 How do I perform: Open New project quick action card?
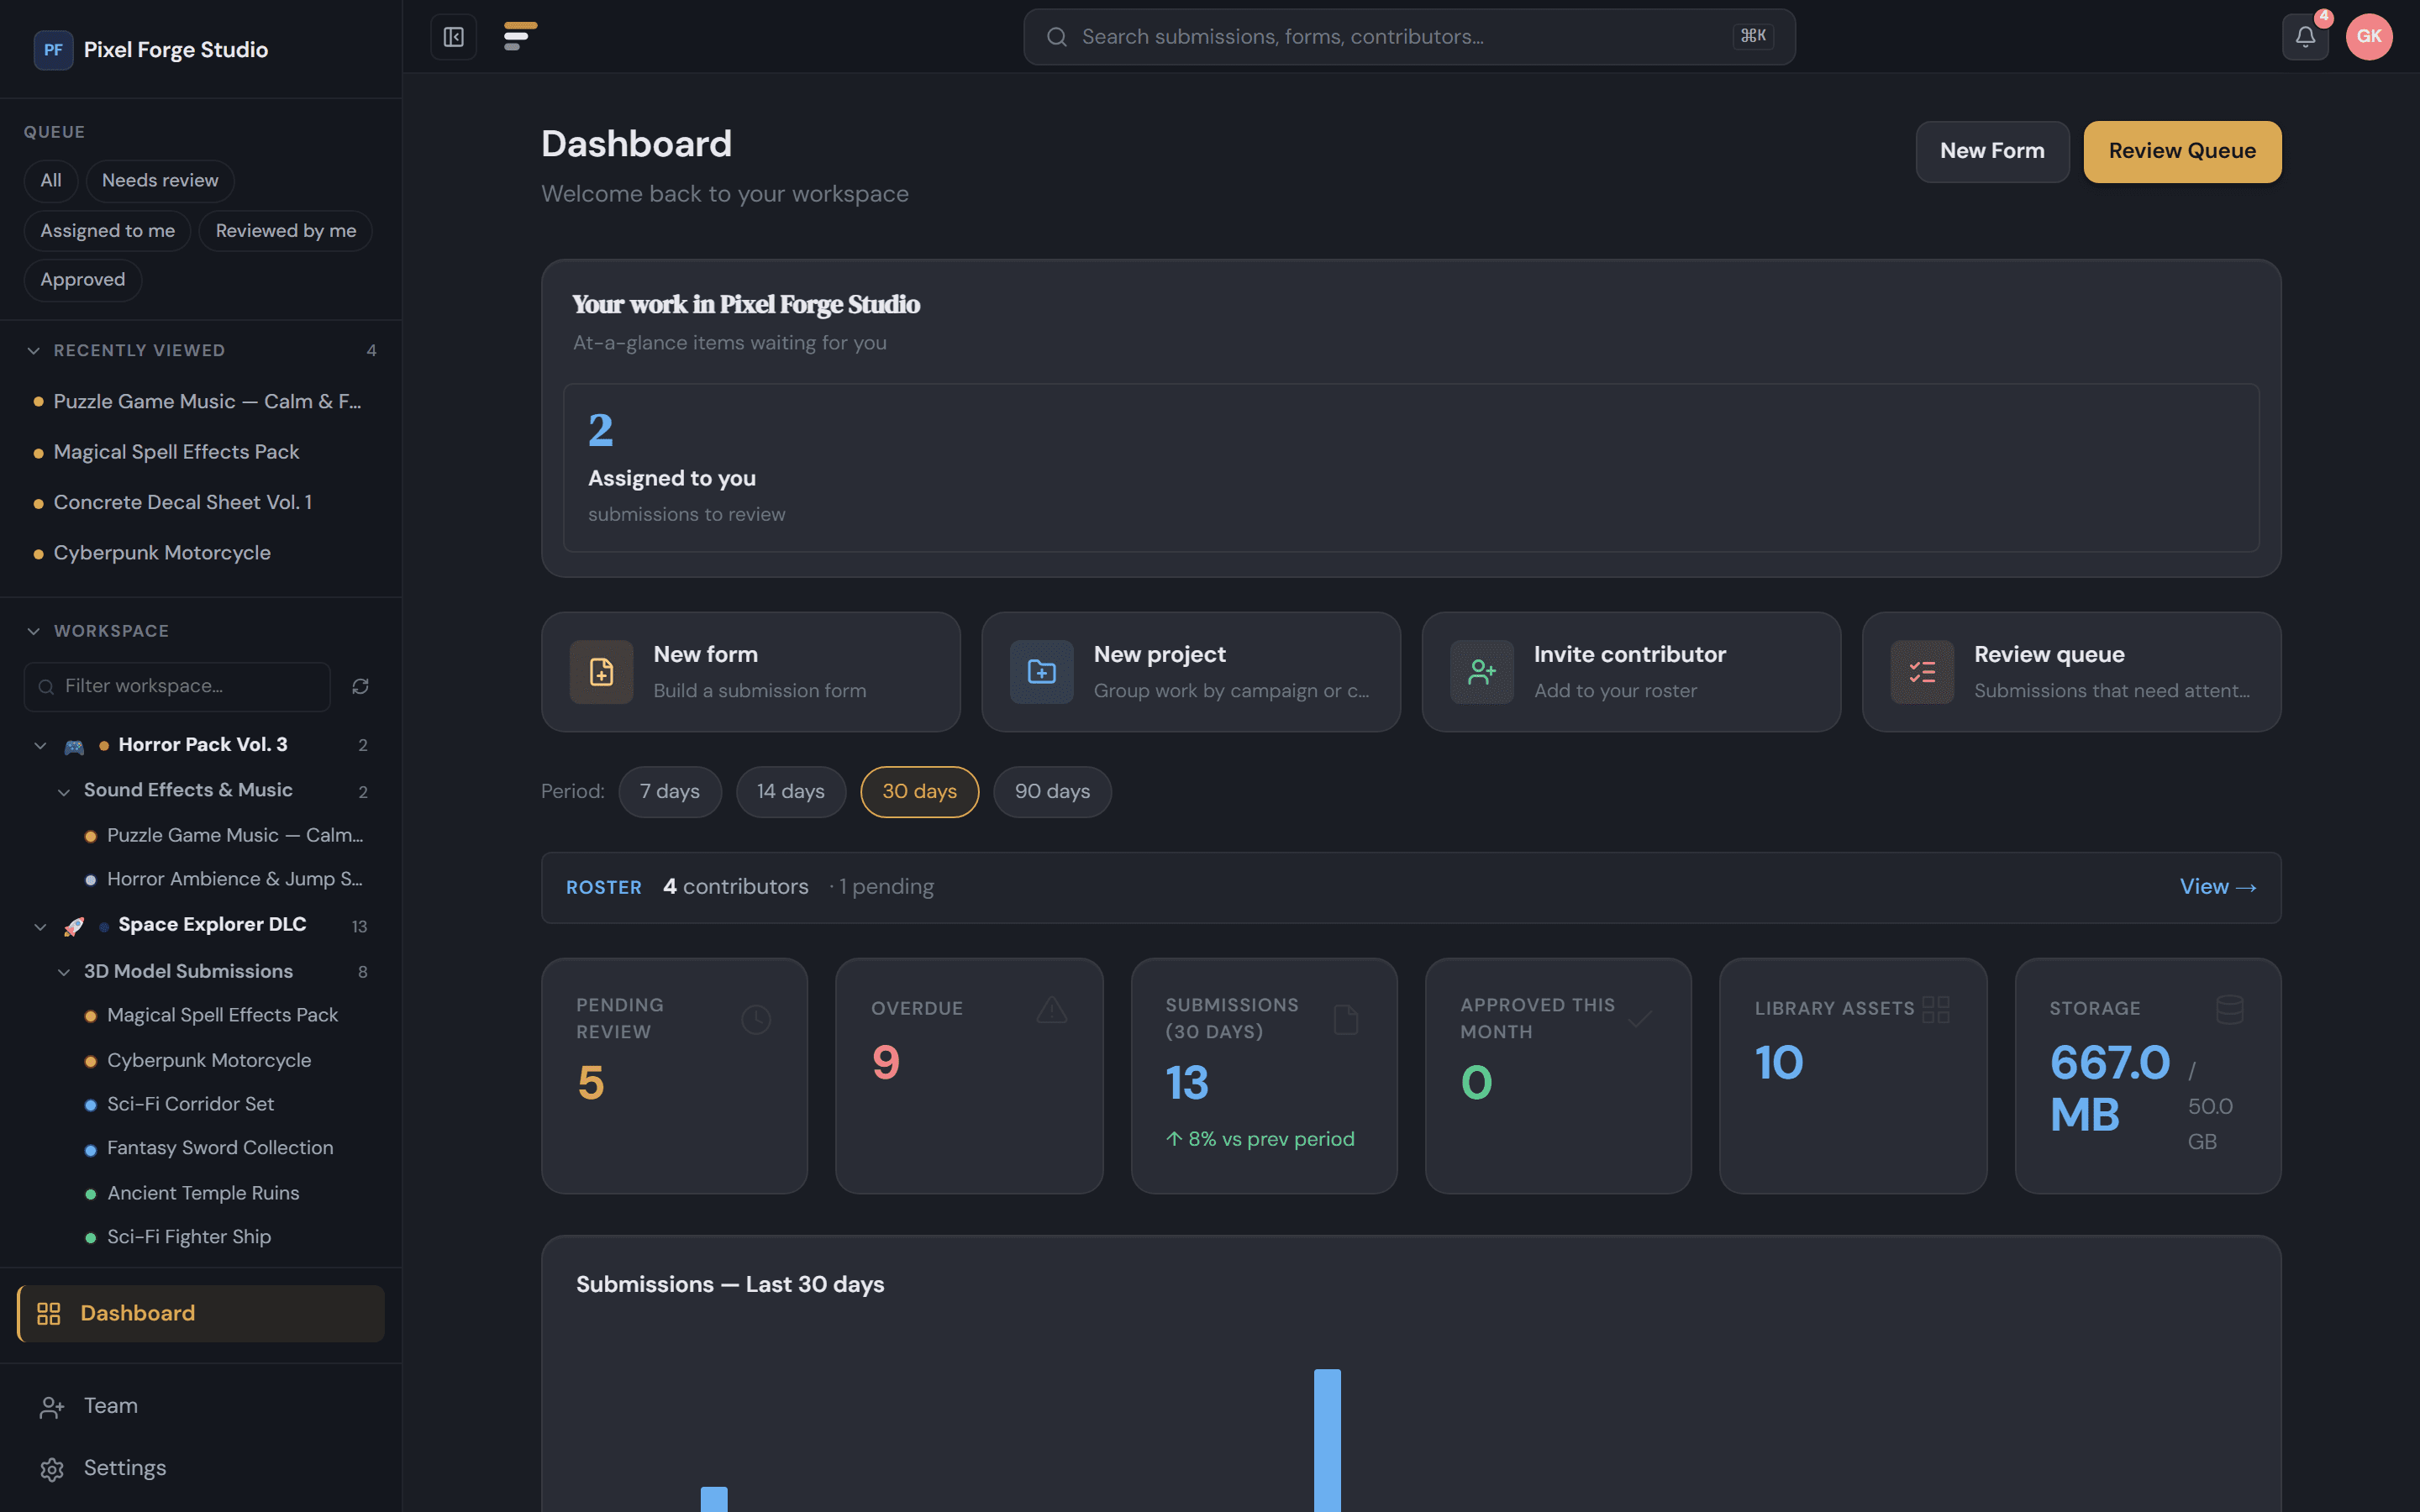click(x=1191, y=672)
